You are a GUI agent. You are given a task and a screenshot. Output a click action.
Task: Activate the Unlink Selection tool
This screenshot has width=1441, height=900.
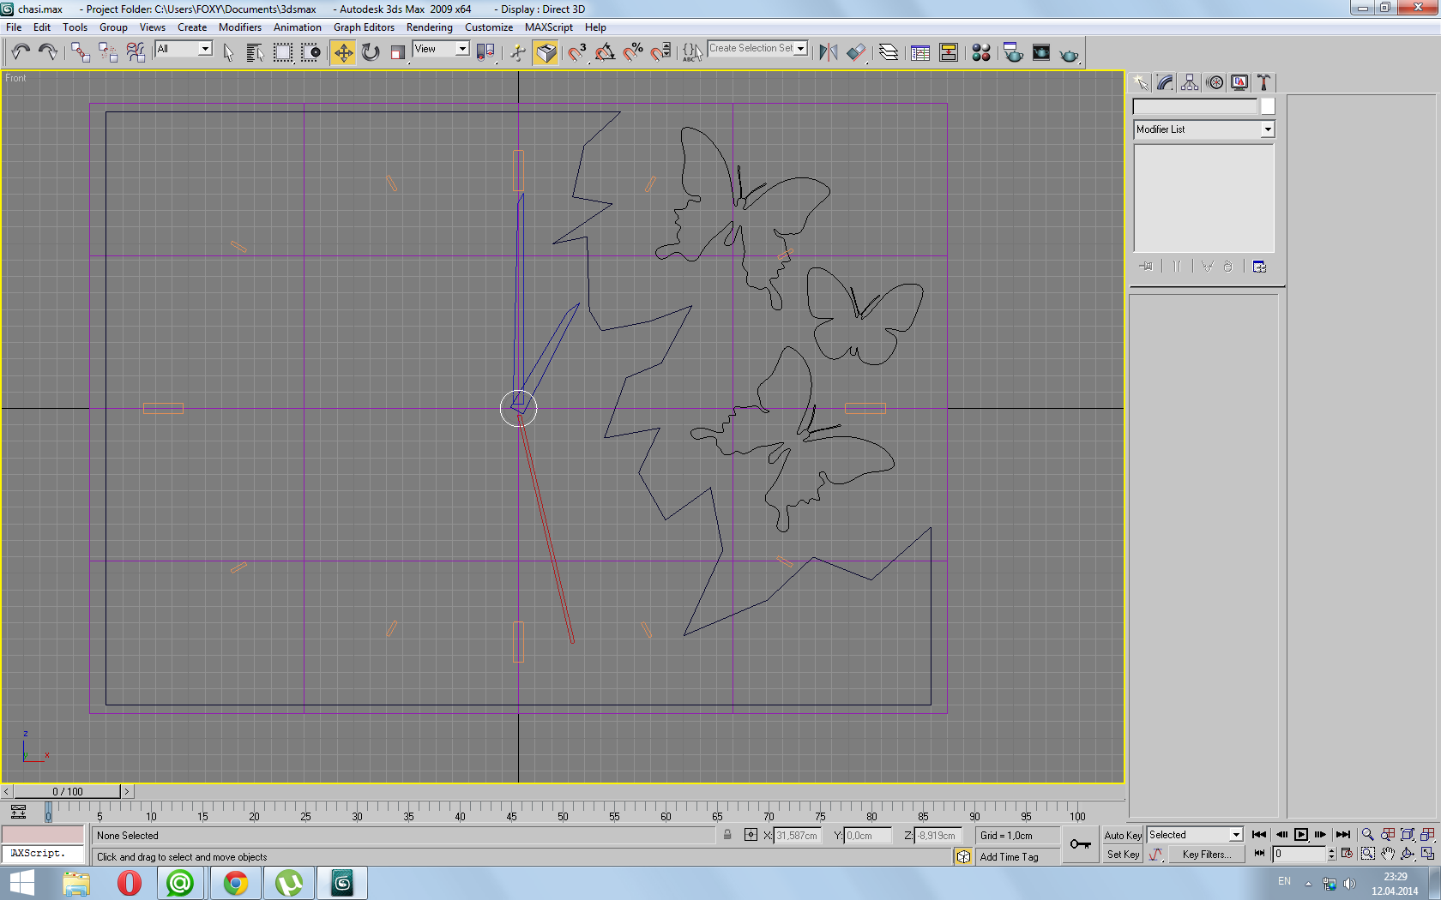point(108,53)
